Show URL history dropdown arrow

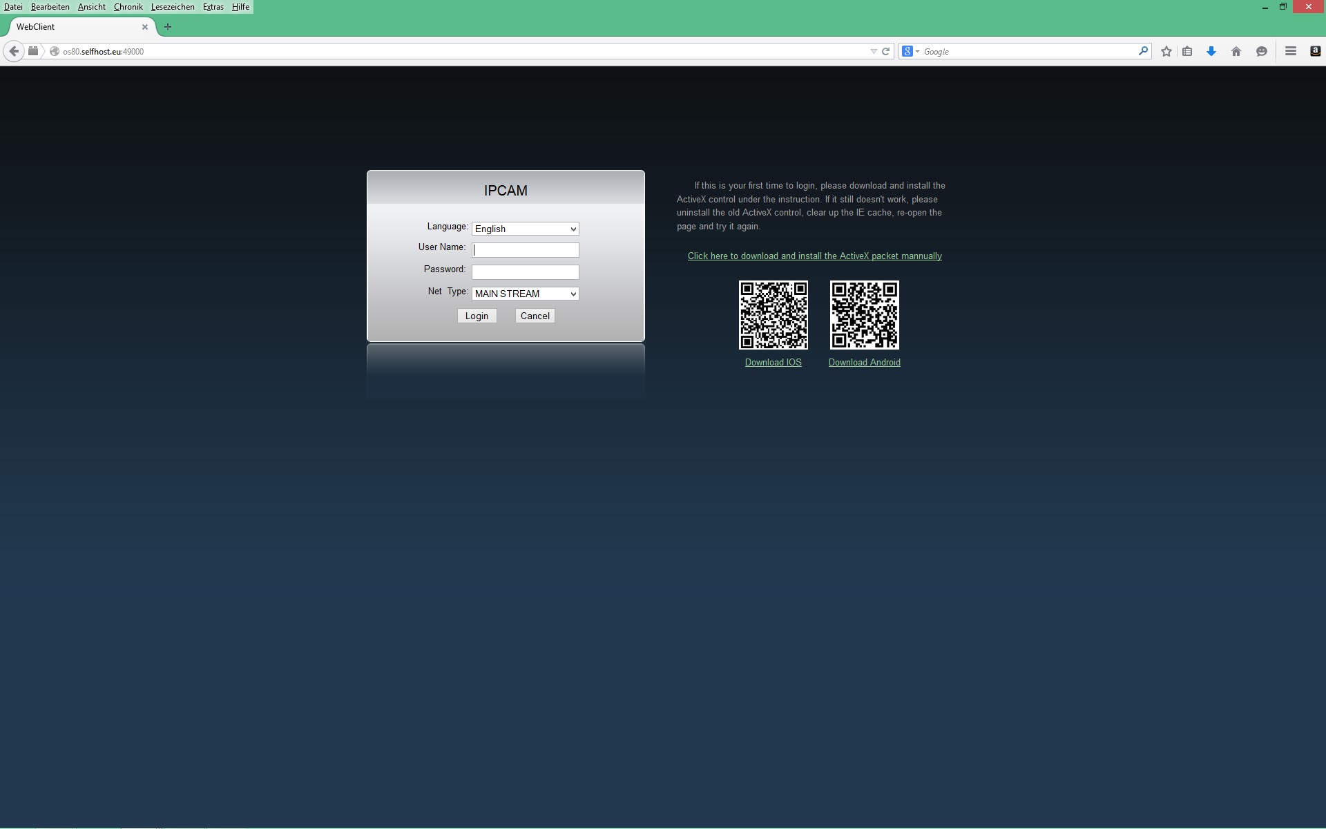[874, 51]
